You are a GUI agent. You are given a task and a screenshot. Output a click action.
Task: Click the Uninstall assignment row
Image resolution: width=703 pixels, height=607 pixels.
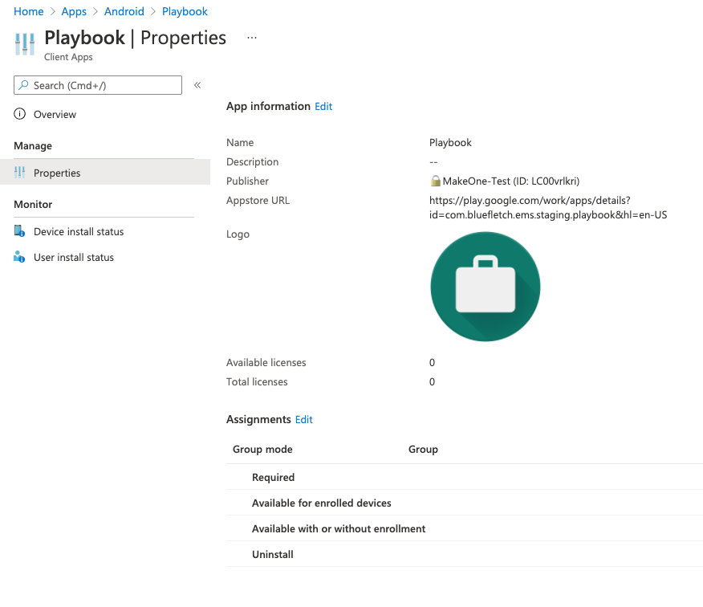465,554
